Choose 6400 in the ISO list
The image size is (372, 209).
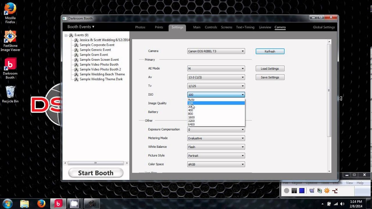pyautogui.click(x=216, y=124)
